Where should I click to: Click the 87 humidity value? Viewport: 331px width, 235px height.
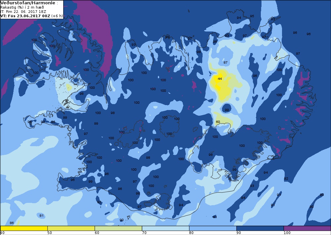coord(225,62)
